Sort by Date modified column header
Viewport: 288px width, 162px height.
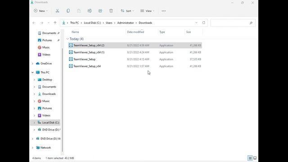point(135,32)
